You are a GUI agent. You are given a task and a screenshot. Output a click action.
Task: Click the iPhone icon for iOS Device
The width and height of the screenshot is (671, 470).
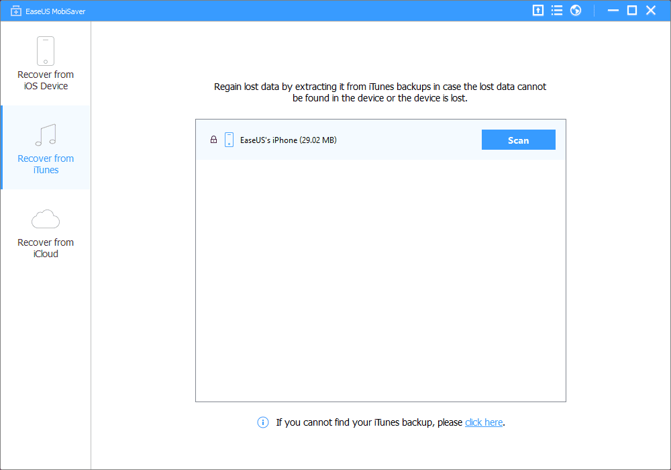pyautogui.click(x=46, y=51)
